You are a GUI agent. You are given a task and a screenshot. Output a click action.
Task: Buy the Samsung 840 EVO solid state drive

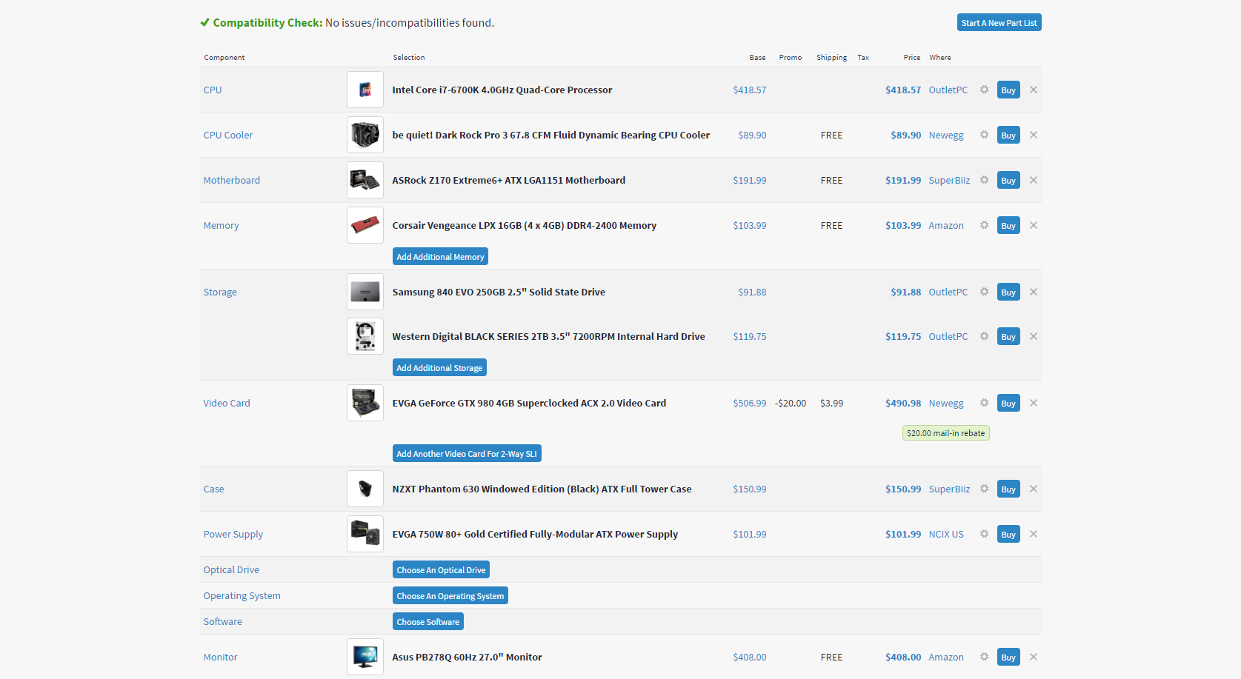click(1008, 292)
